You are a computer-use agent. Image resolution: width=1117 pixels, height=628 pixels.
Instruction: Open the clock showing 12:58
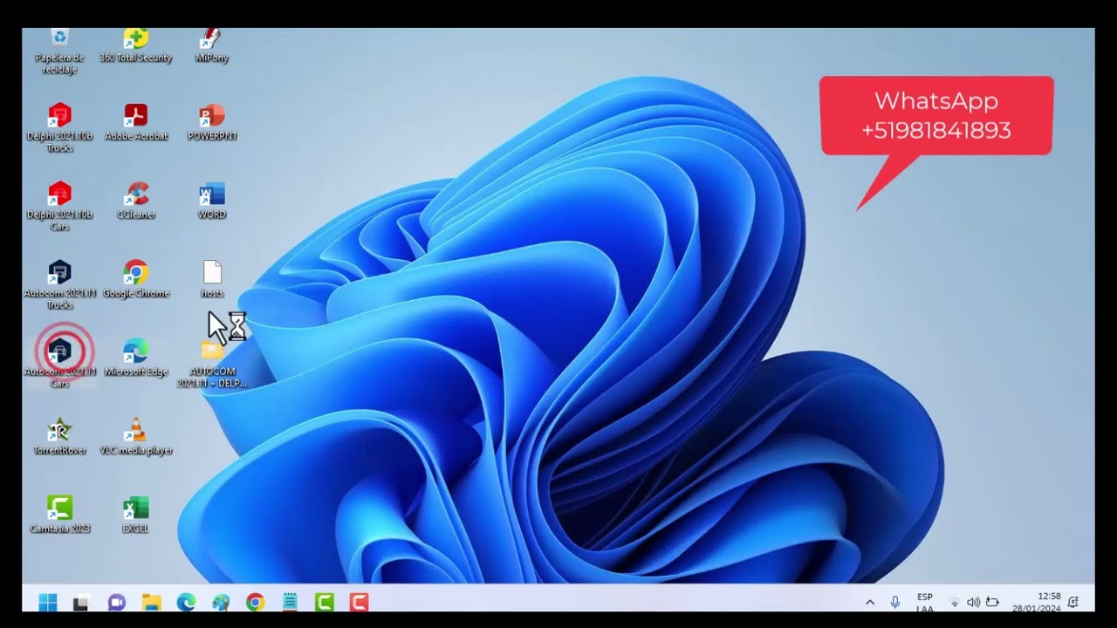(x=1037, y=603)
